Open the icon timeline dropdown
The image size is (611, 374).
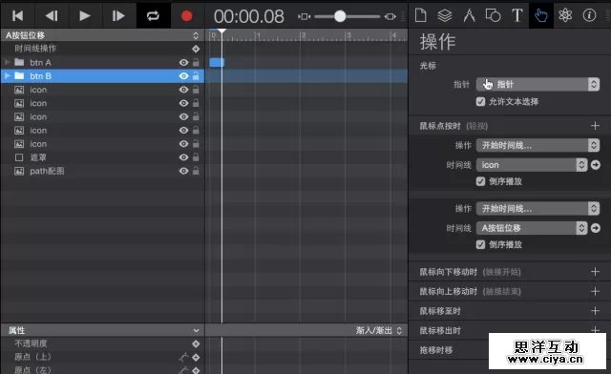click(x=532, y=165)
